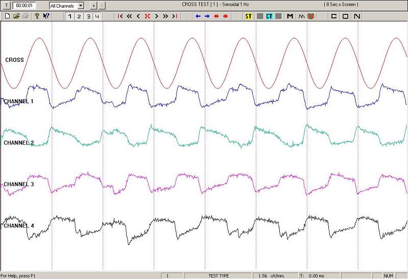408x279 pixels.
Task: Click the CHANNEL 3 label
Action: [x=18, y=184]
